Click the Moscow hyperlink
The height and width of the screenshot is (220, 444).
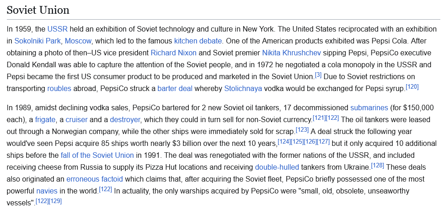click(x=78, y=40)
